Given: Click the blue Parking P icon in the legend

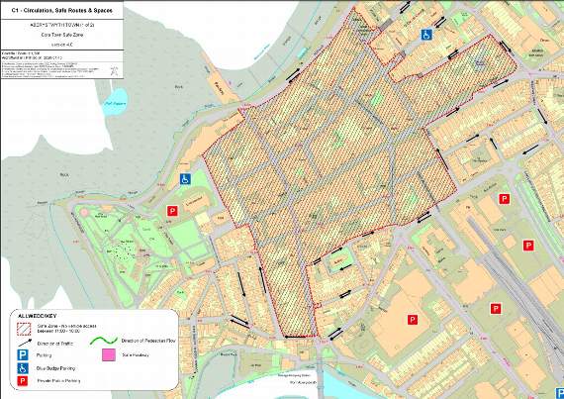Looking at the screenshot, I should (24, 355).
